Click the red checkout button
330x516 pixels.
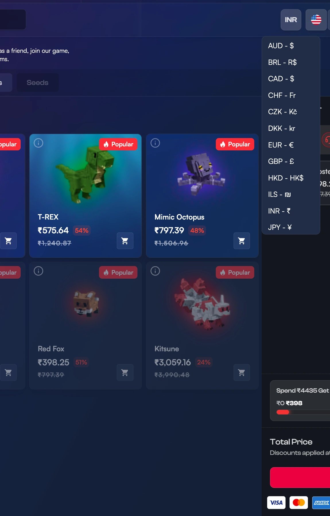click(x=300, y=478)
